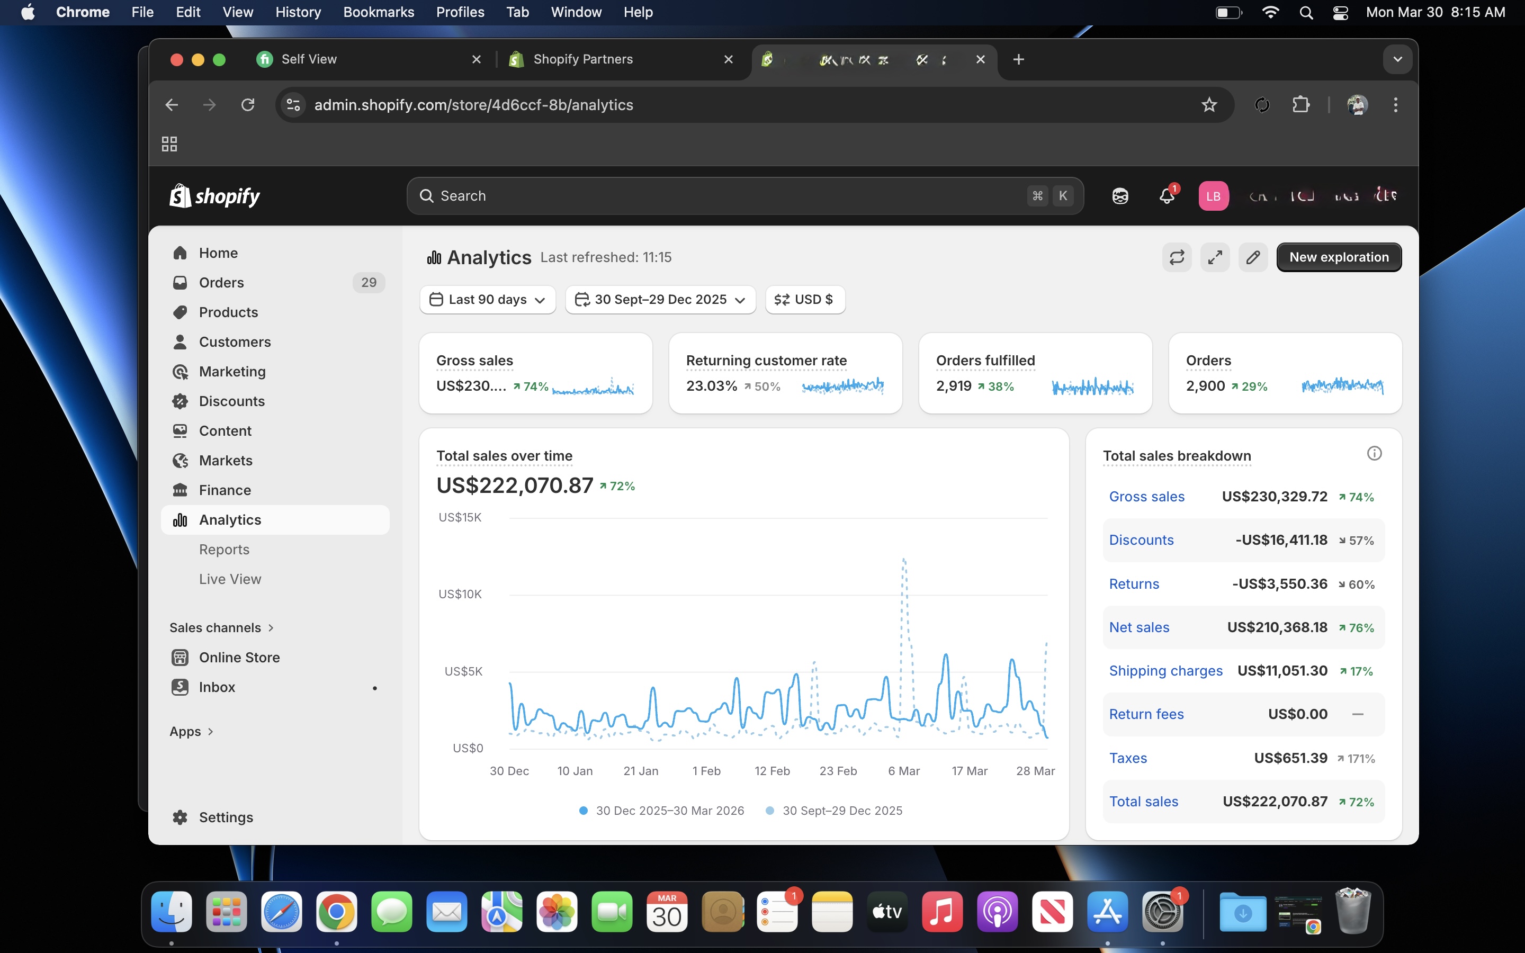Click the info icon on Total sales breakdown
Viewport: 1525px width, 953px height.
[1375, 453]
